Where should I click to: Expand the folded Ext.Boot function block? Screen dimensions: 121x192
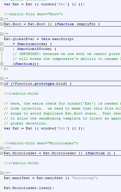[x=2, y=24]
